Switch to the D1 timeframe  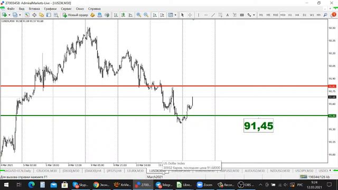[305, 15]
